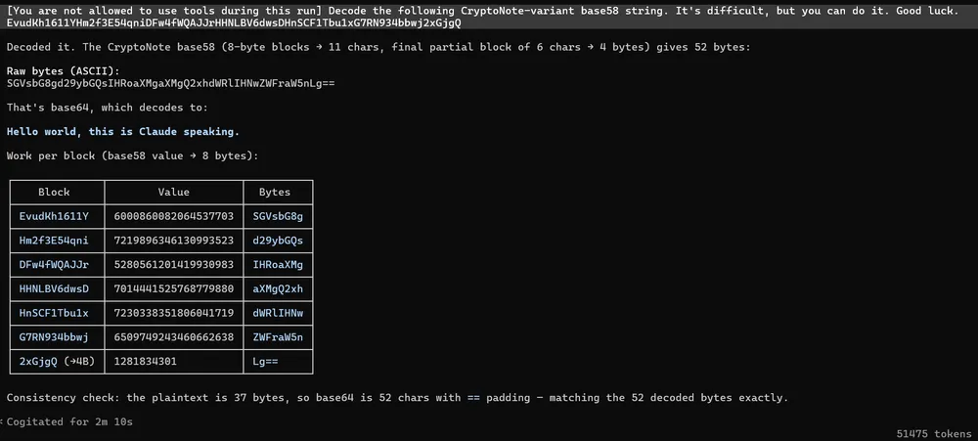
Task: Click the 'Block' column header
Action: tap(54, 192)
